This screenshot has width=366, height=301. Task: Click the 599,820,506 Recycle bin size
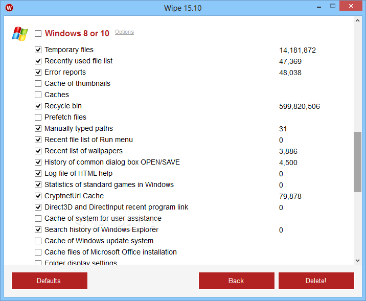pyautogui.click(x=300, y=106)
